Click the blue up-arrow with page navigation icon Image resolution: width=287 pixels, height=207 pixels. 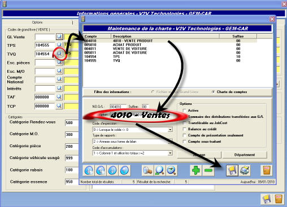pos(101,170)
